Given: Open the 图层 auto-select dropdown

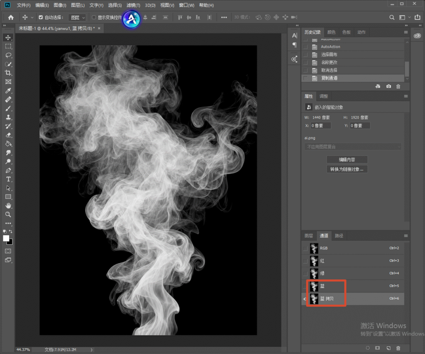Looking at the screenshot, I should tap(77, 17).
